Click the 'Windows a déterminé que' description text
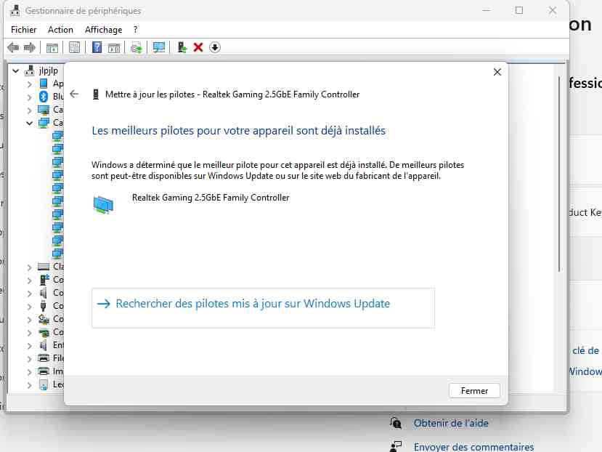Screen dimensions: 602x452 (x=277, y=170)
